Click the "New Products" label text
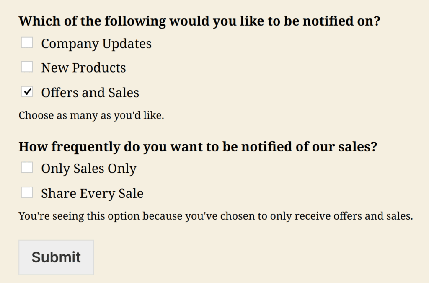 (x=83, y=68)
